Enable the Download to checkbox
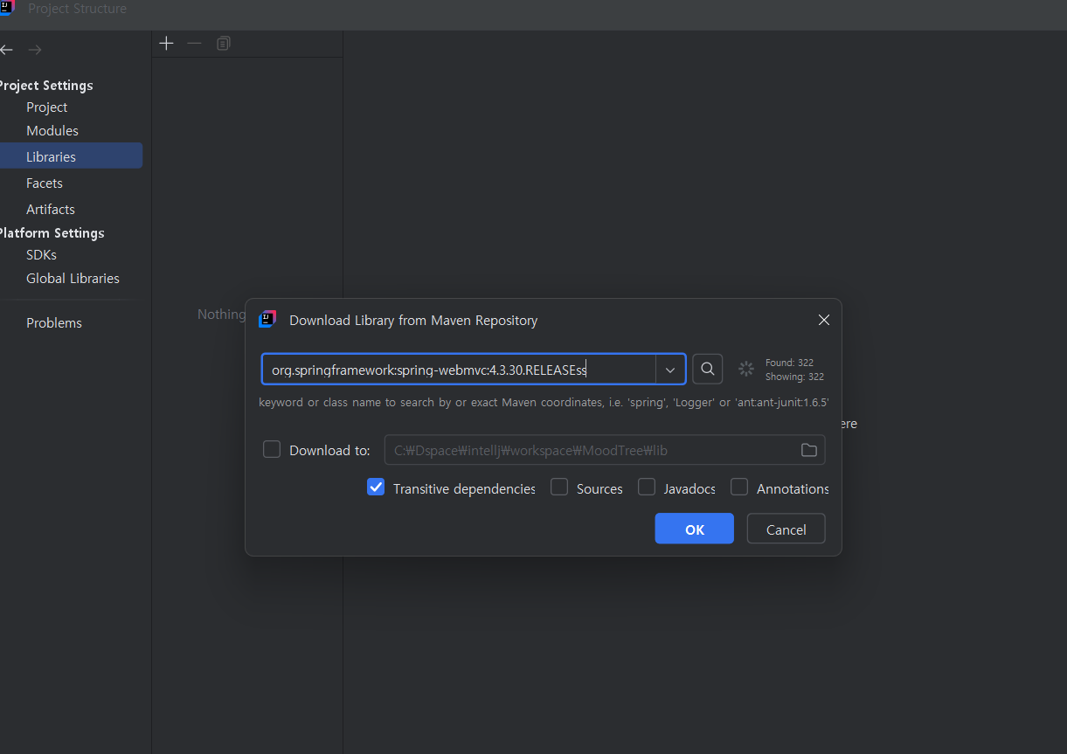Screen dimensions: 1067x754 (272, 449)
